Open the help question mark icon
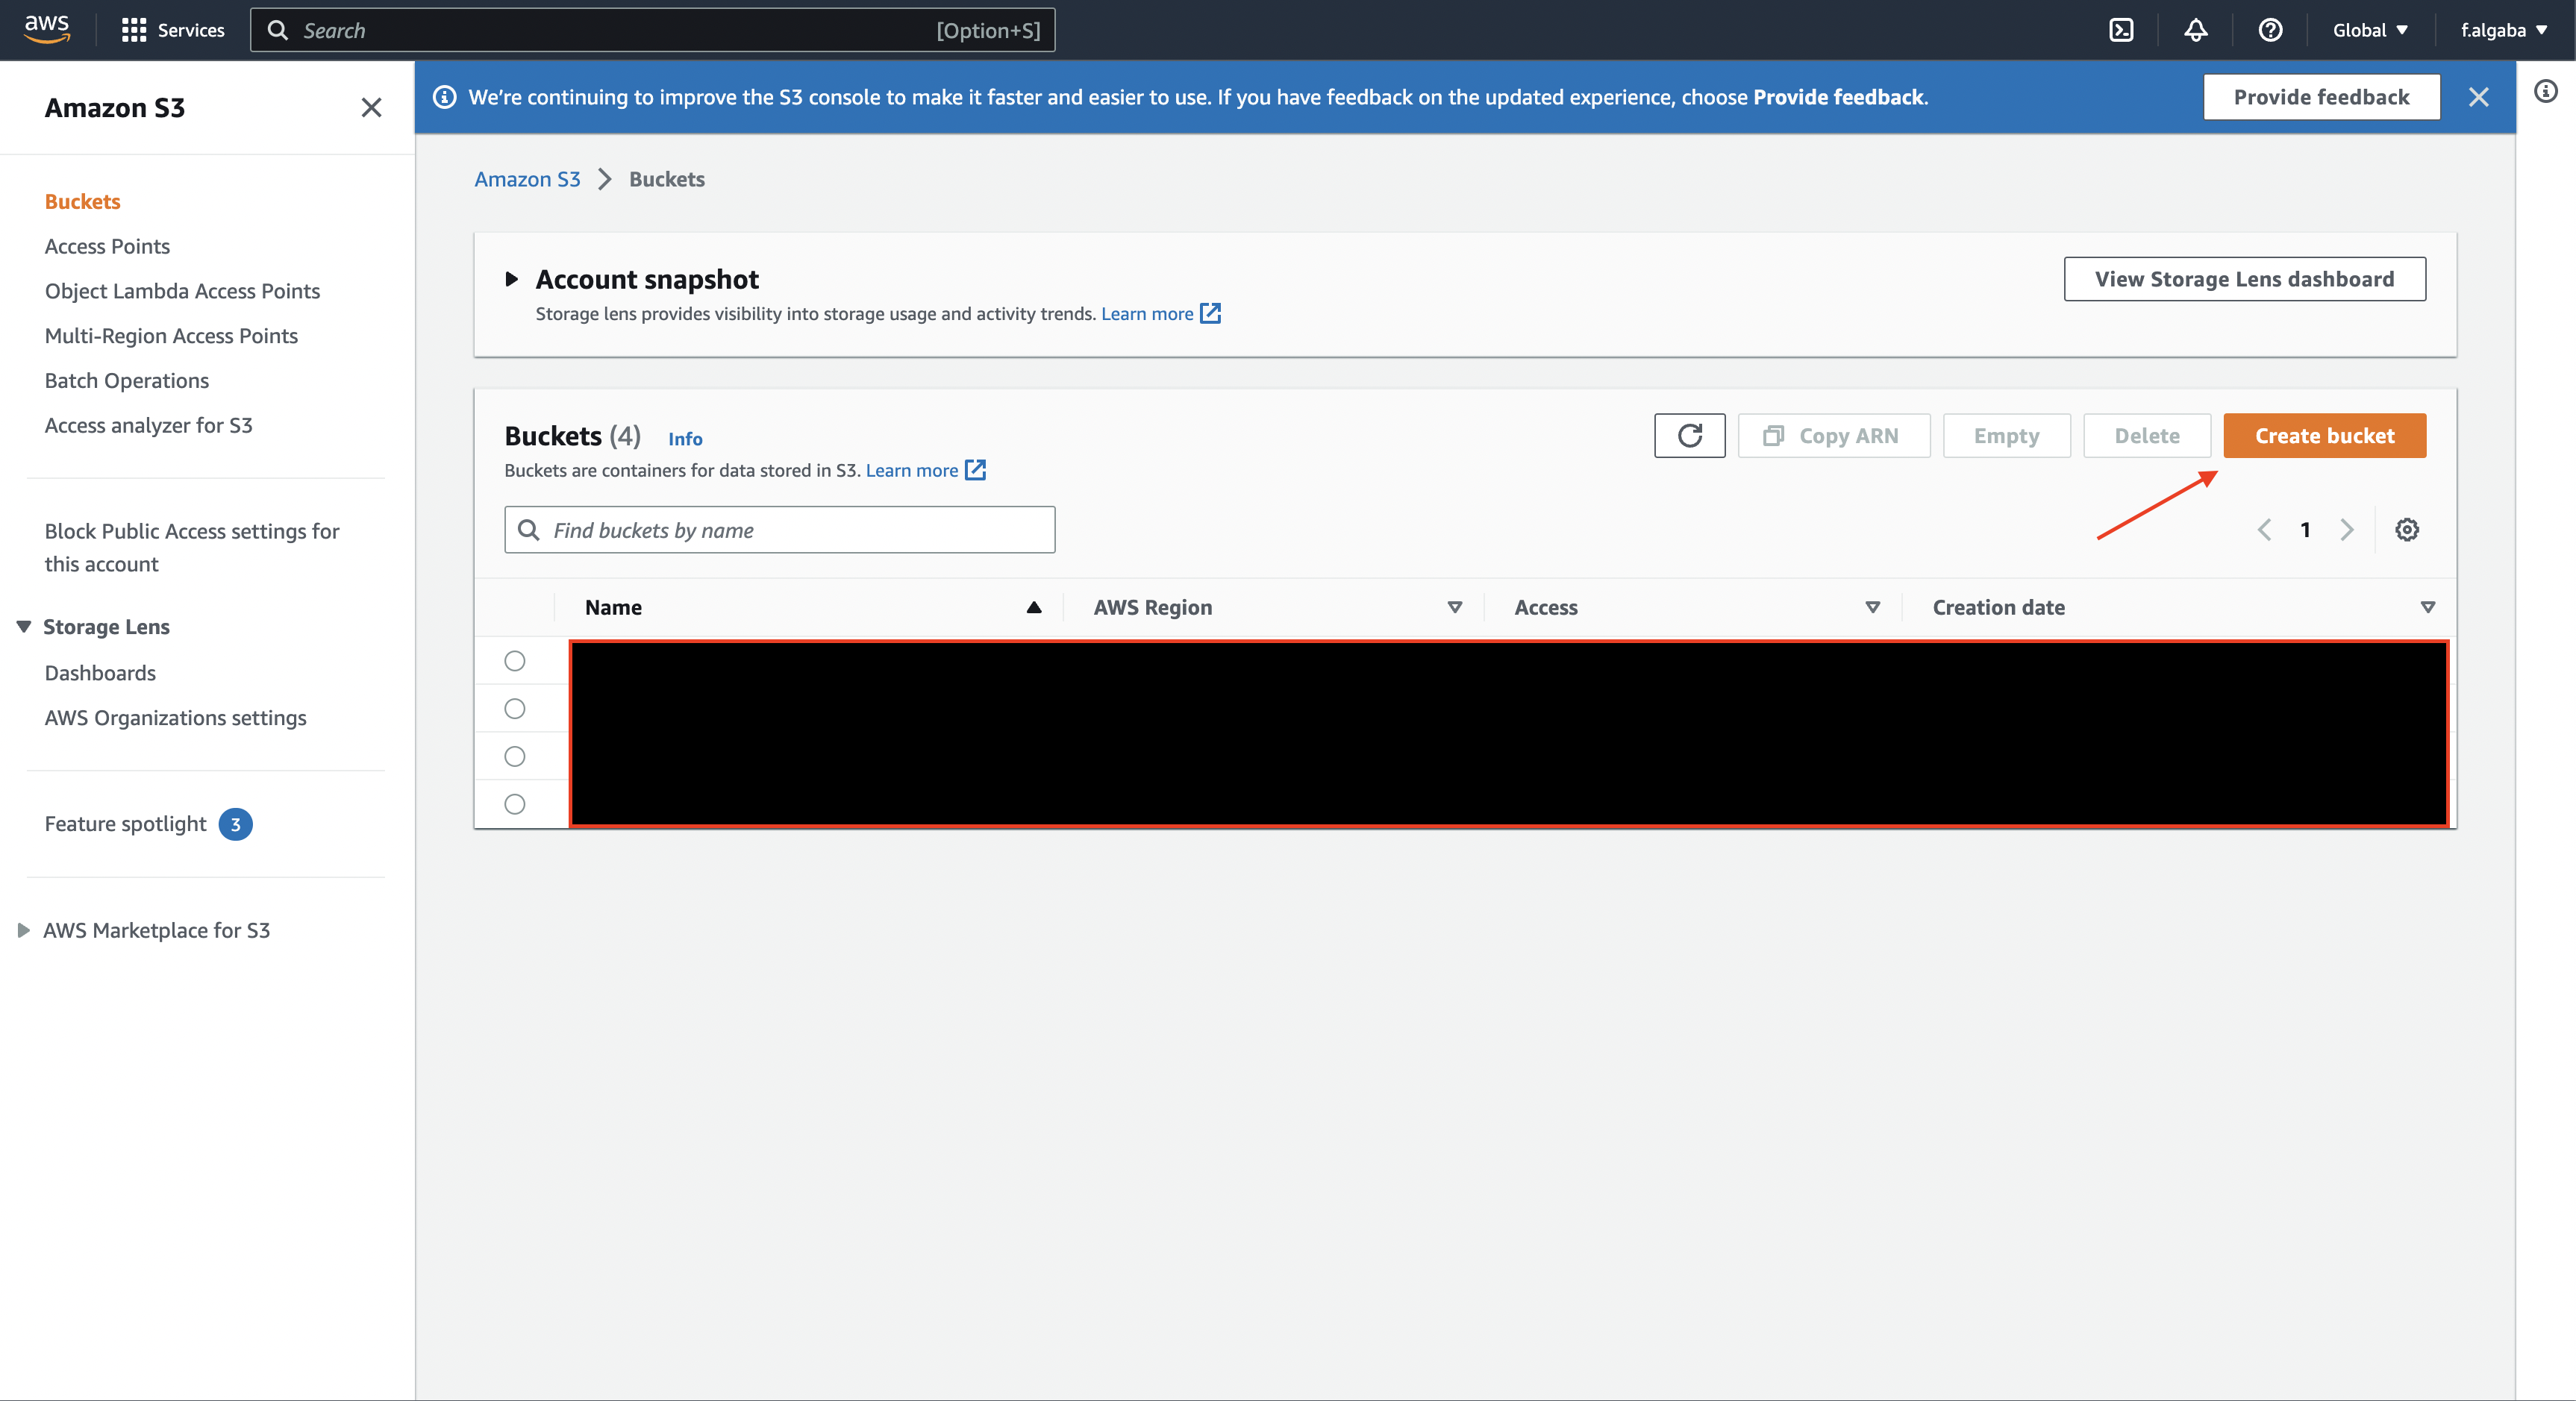2576x1401 pixels. click(2270, 30)
